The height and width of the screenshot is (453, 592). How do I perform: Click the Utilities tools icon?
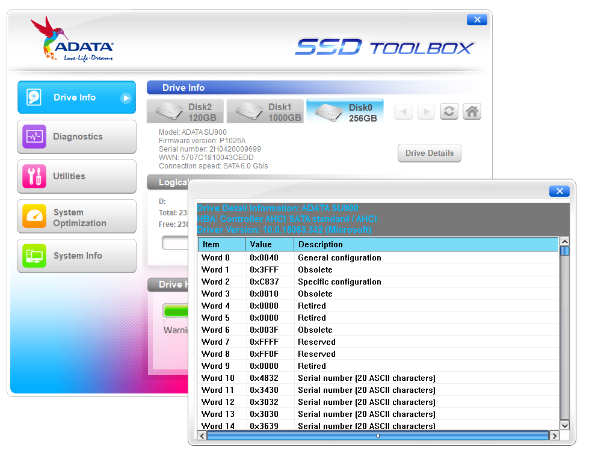[34, 176]
